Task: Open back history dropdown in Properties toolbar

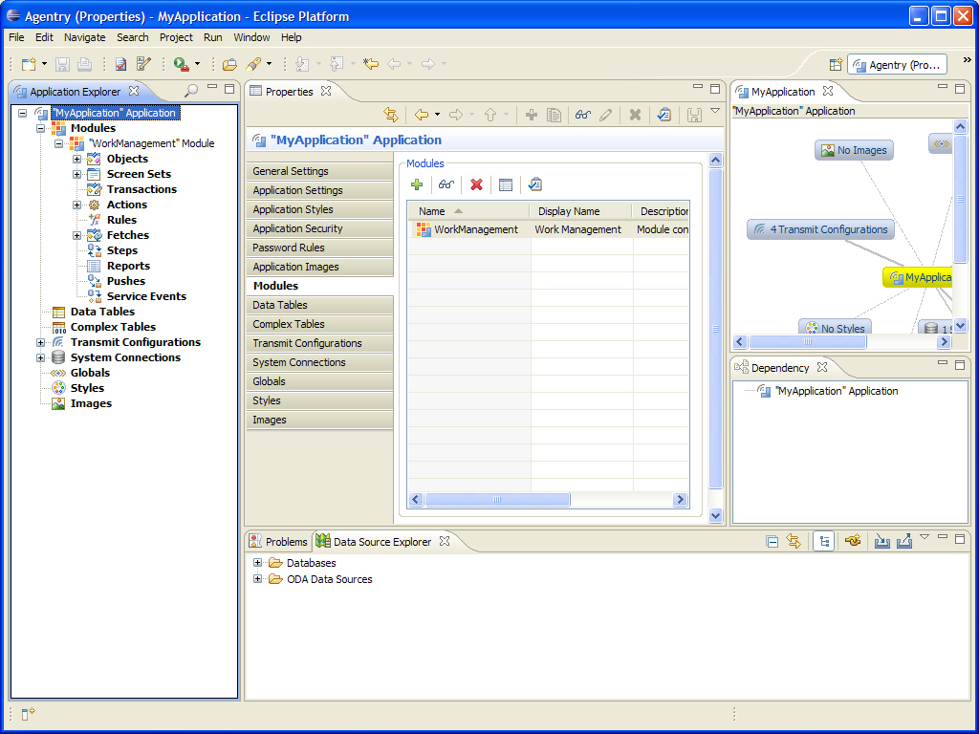Action: point(437,115)
